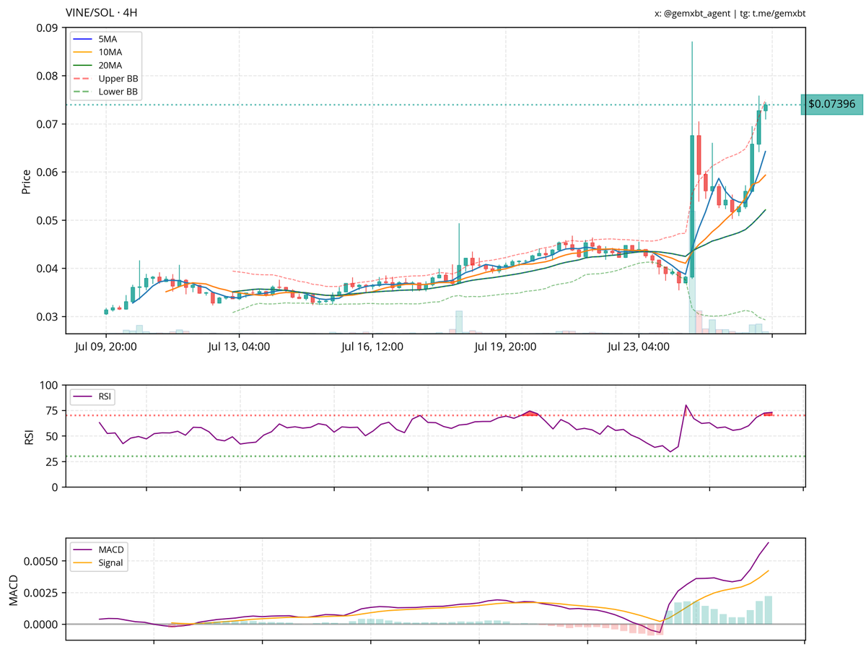This screenshot has height=652, width=866.
Task: Click the 0.04 price tick label
Action: pyautogui.click(x=48, y=269)
